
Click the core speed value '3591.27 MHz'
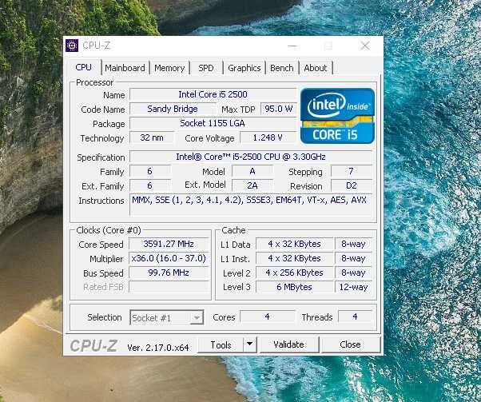point(169,244)
